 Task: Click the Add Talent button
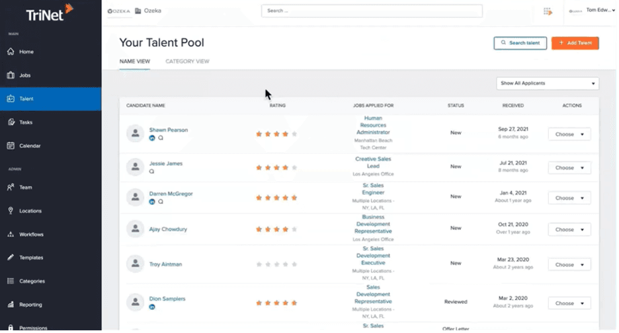tap(575, 43)
